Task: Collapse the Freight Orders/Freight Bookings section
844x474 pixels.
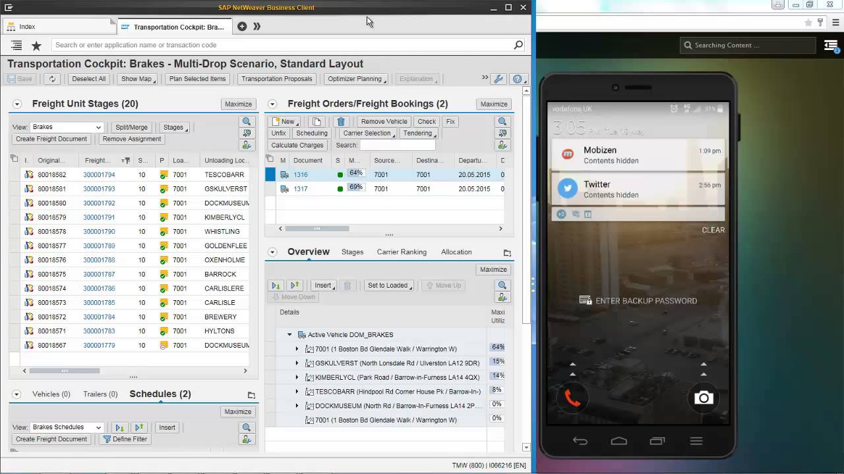Action: coord(272,104)
